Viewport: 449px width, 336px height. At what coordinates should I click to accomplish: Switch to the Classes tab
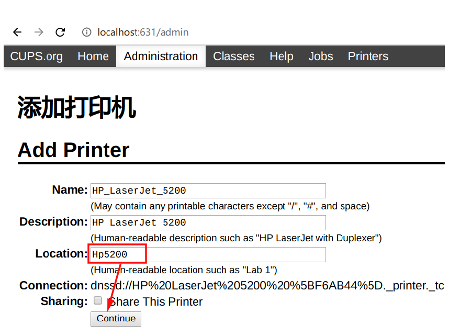pos(233,57)
